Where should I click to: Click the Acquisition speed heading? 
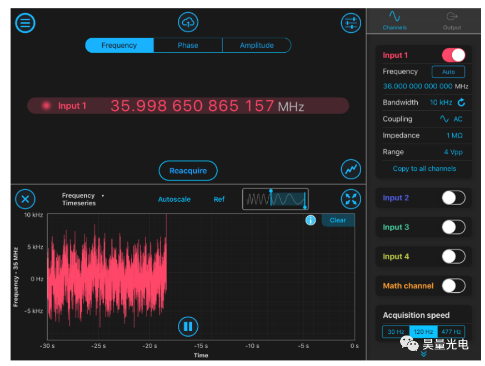[416, 315]
